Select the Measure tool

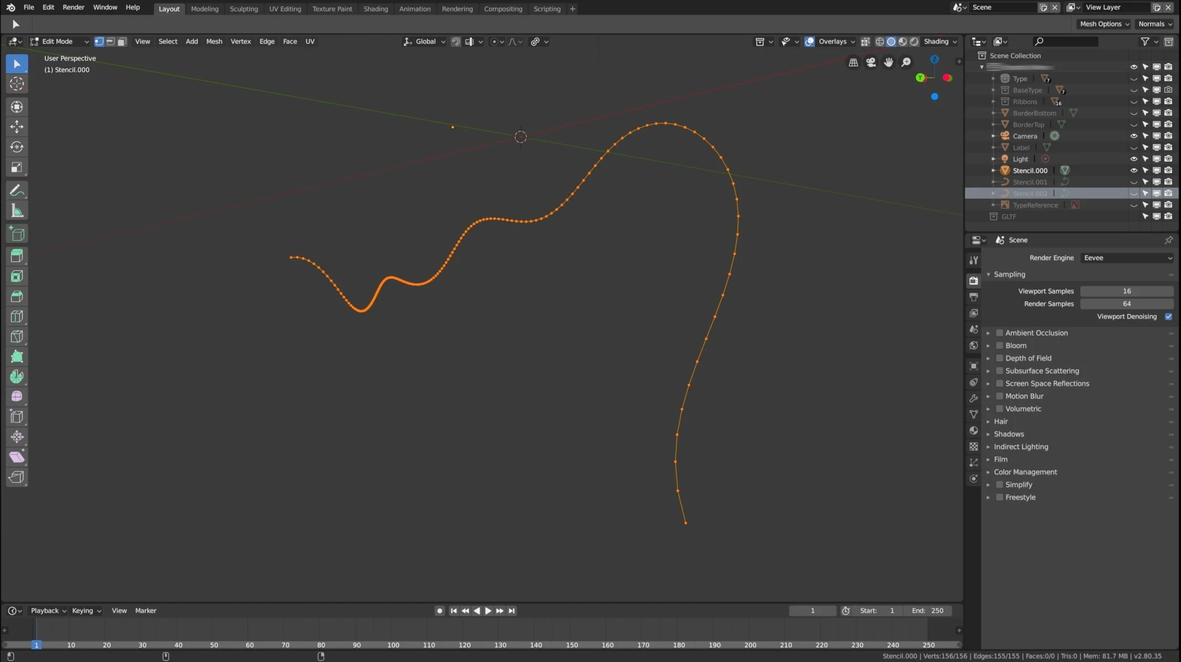tap(17, 211)
